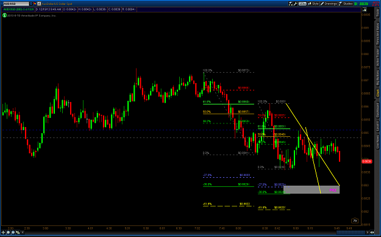Open the Dashboard sidebar tab
This screenshot has height=237, width=381.
point(377,111)
